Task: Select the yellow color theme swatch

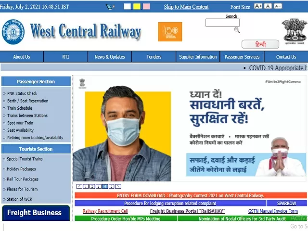Action: [137, 6]
